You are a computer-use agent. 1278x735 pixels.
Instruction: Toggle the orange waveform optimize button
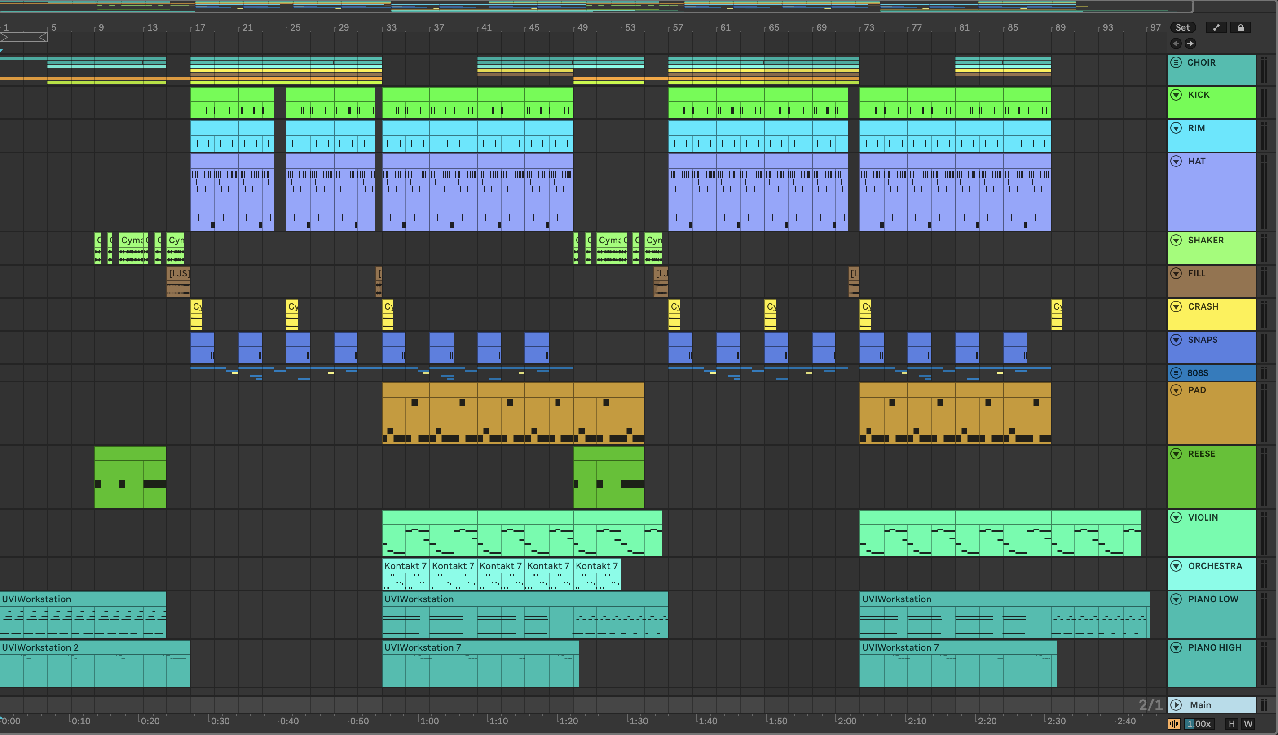(1174, 724)
